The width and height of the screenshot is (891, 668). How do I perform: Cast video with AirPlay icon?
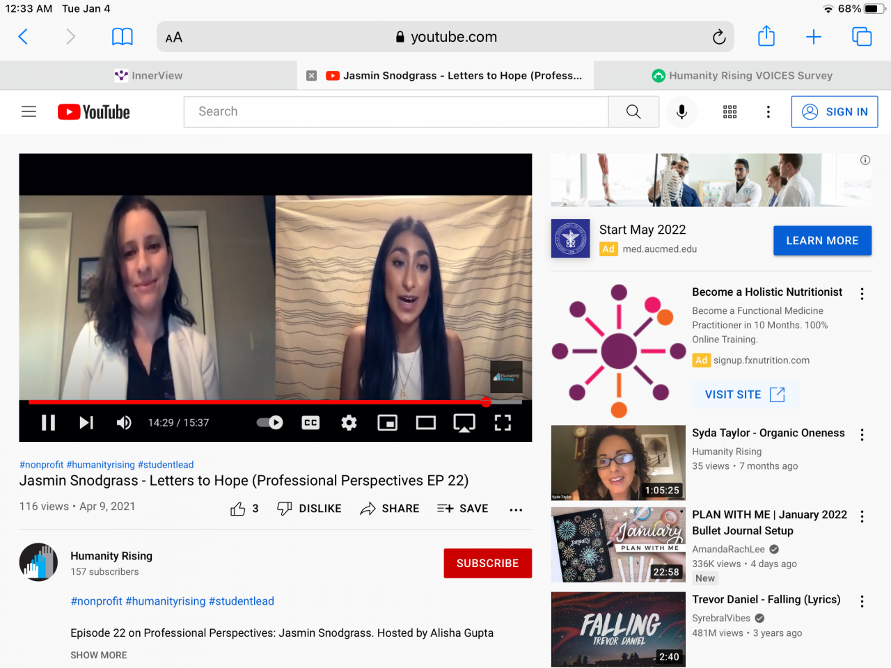point(464,422)
